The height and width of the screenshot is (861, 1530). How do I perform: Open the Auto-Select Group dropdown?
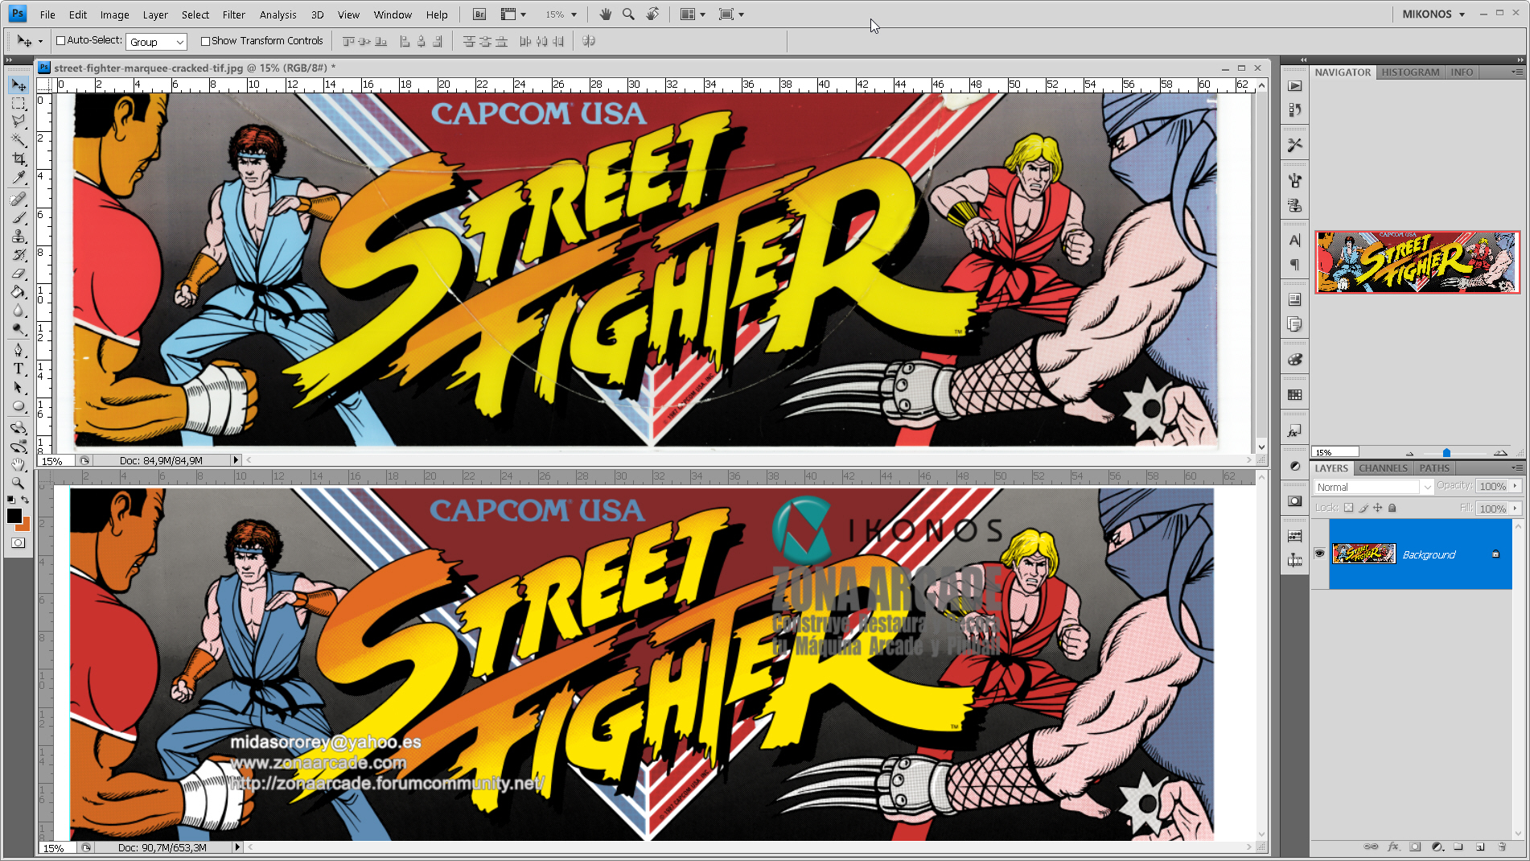tap(157, 42)
